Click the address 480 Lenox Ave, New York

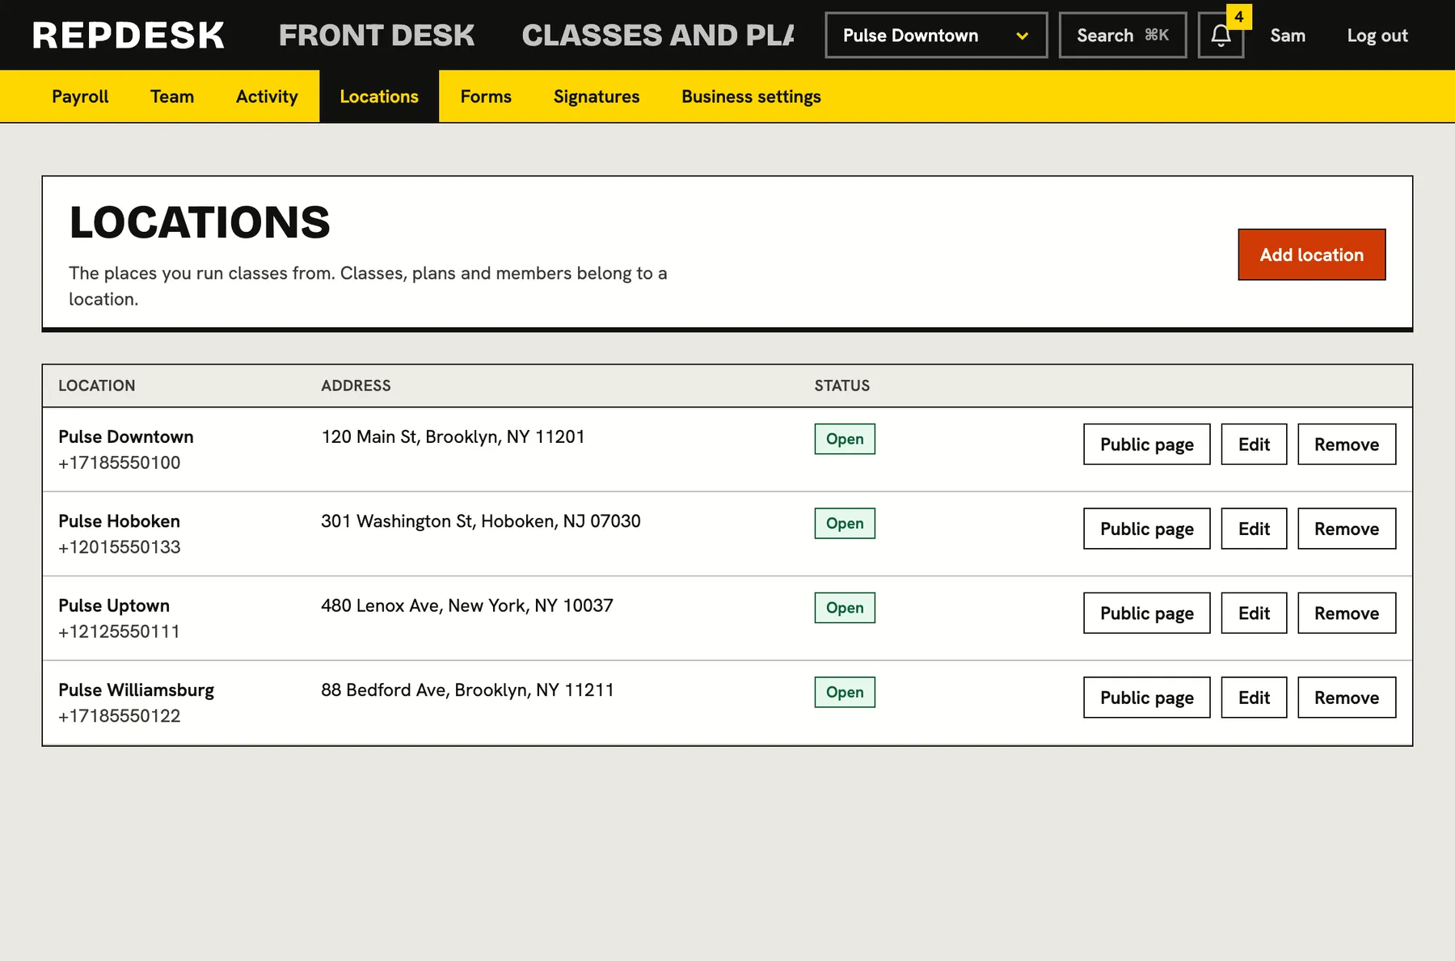pyautogui.click(x=467, y=606)
